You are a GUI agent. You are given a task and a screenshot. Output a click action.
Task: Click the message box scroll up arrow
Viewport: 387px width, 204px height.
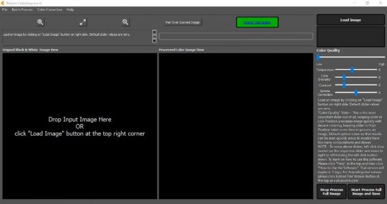154,32
